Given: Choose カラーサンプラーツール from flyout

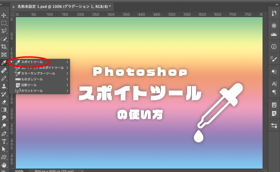Looking at the screenshot, I should point(39,73).
